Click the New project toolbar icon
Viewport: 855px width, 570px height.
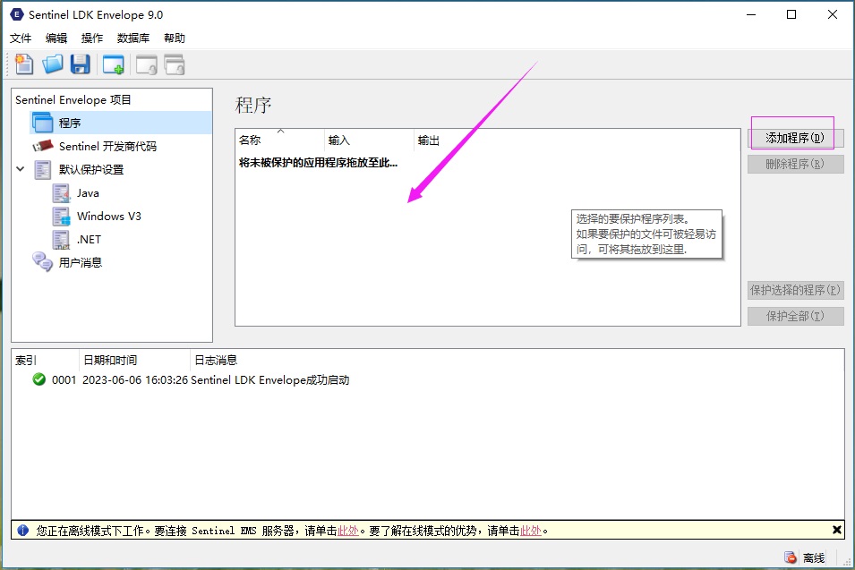point(24,64)
